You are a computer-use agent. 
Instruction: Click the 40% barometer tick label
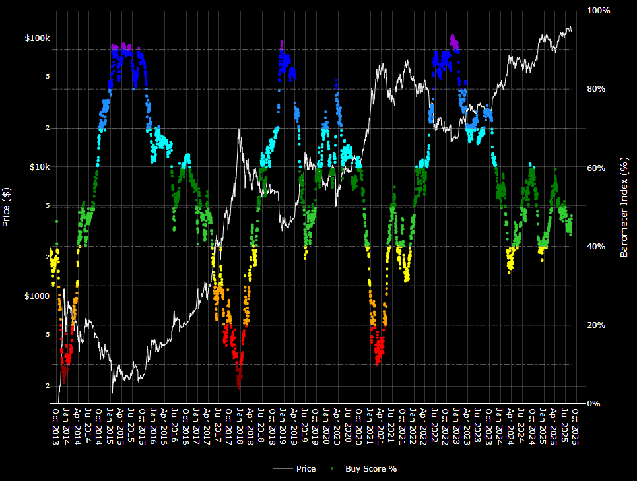coord(596,246)
